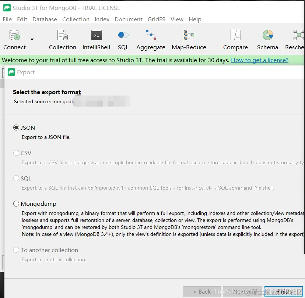Open the Edit menu
The image size is (305, 298).
22,19
